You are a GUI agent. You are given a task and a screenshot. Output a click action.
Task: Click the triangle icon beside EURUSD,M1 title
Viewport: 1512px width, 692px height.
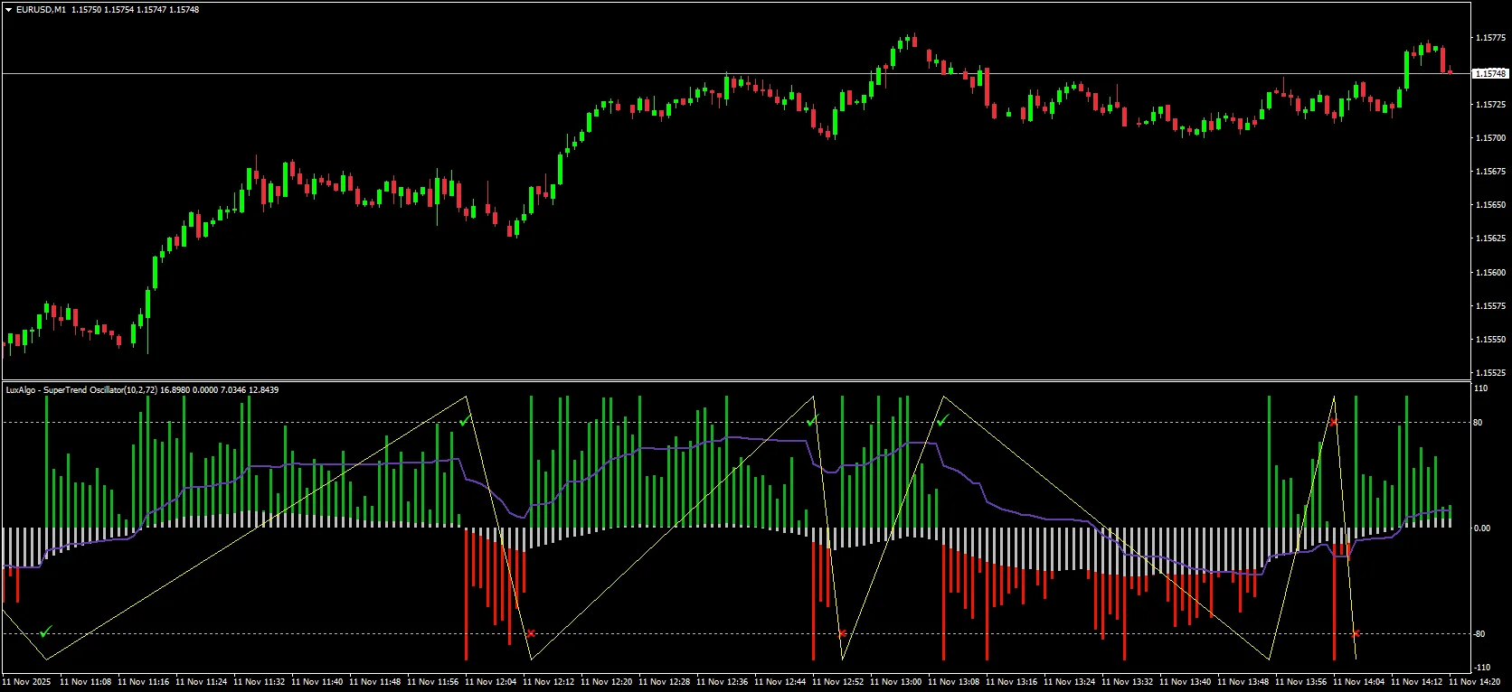(x=8, y=10)
